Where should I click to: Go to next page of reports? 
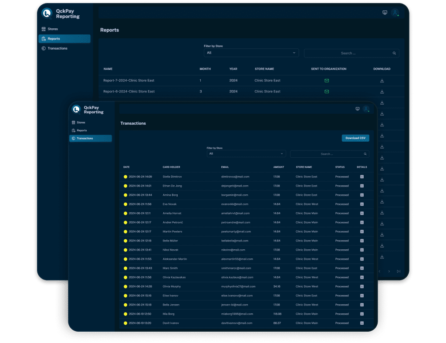(389, 271)
